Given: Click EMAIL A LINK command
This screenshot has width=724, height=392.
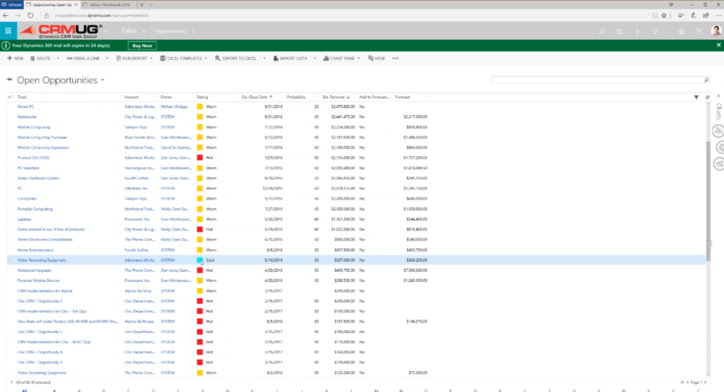Looking at the screenshot, I should coord(83,58).
